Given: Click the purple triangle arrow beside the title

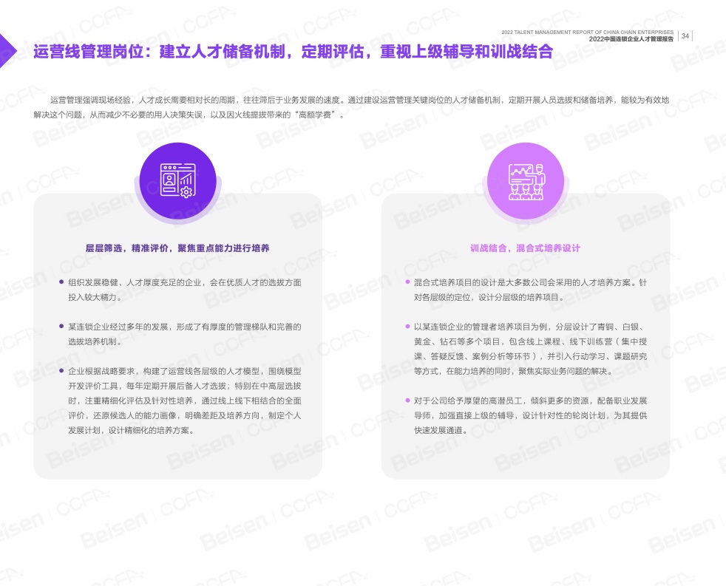Looking at the screenshot, I should pyautogui.click(x=7, y=50).
